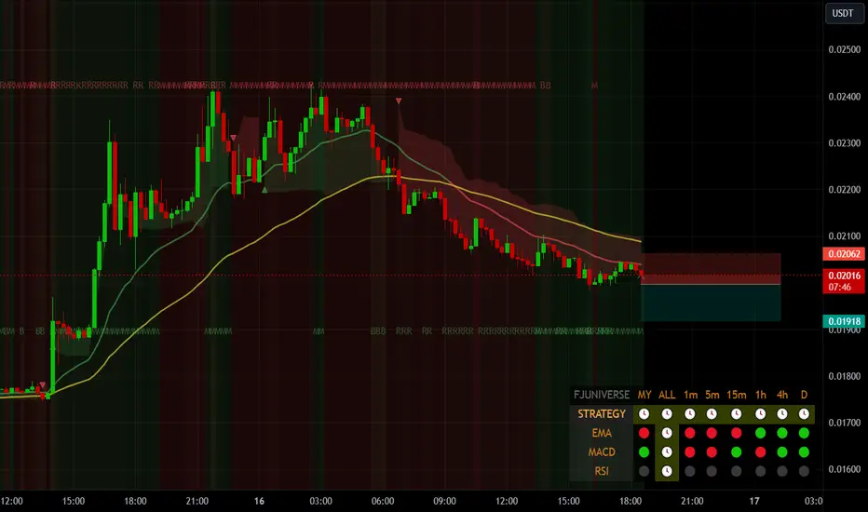Screen dimensions: 868x512
Task: Click the red down-arrow signal near 0.01800
Action: coord(42,385)
